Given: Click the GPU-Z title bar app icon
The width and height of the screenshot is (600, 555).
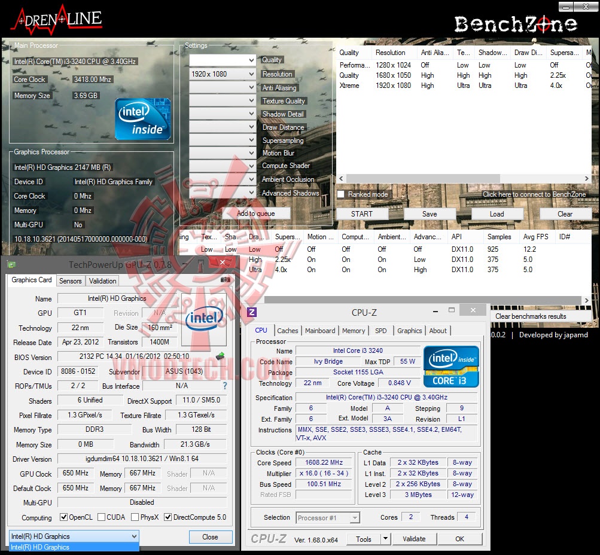Looking at the screenshot, I should 12,264.
